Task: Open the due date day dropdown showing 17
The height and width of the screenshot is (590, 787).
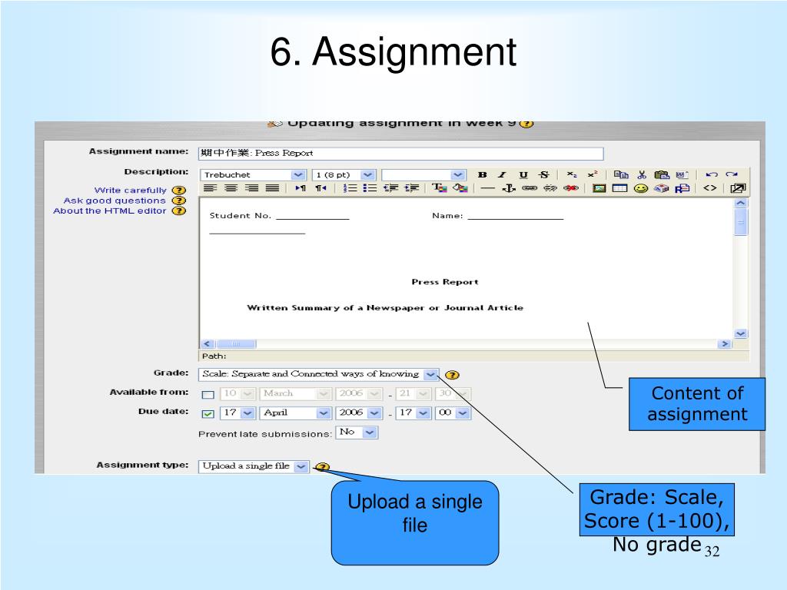Action: pos(238,413)
